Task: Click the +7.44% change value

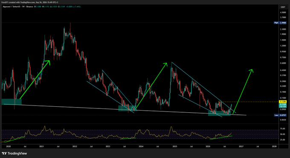Action: pos(77,7)
